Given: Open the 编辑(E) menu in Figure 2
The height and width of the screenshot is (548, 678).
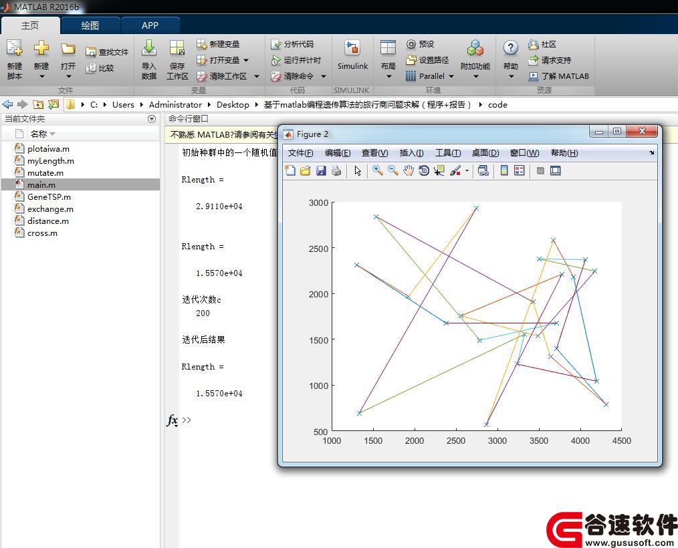Looking at the screenshot, I should coord(338,153).
